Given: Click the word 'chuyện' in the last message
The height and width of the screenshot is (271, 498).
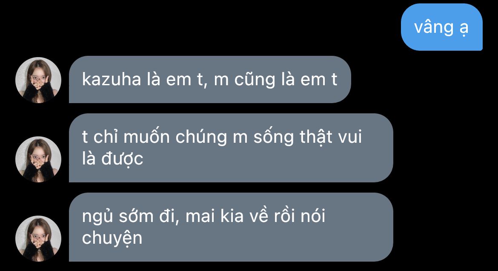Looking at the screenshot, I should coord(112,238).
